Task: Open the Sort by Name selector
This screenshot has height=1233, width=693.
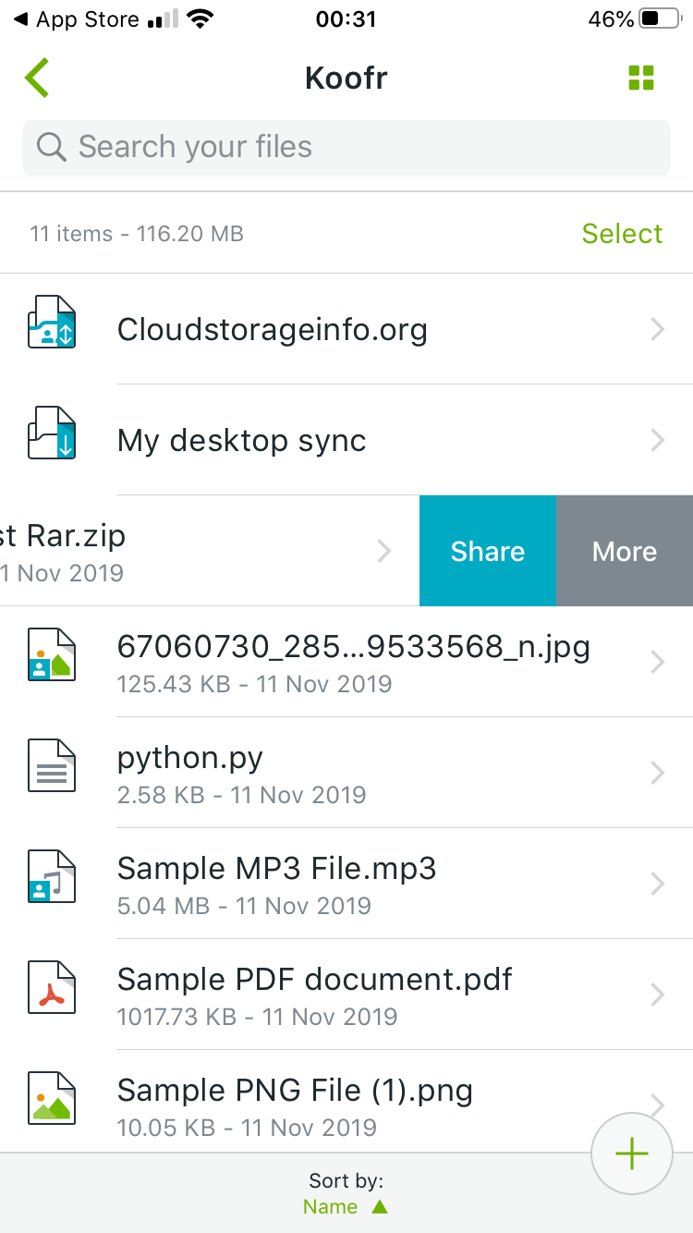Action: click(x=331, y=1207)
